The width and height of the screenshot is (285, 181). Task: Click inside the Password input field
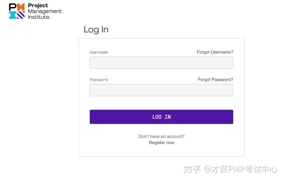[x=161, y=90]
